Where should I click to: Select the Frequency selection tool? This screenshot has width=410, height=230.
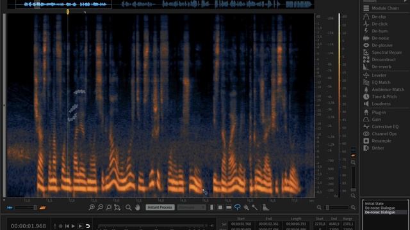(x=229, y=207)
